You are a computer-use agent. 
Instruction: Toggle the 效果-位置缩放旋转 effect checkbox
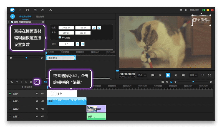click(x=12, y=22)
